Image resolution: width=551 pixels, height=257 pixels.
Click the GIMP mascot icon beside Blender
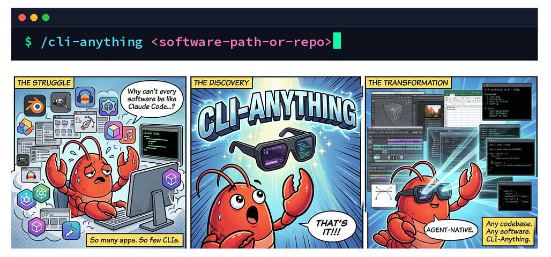(x=61, y=102)
